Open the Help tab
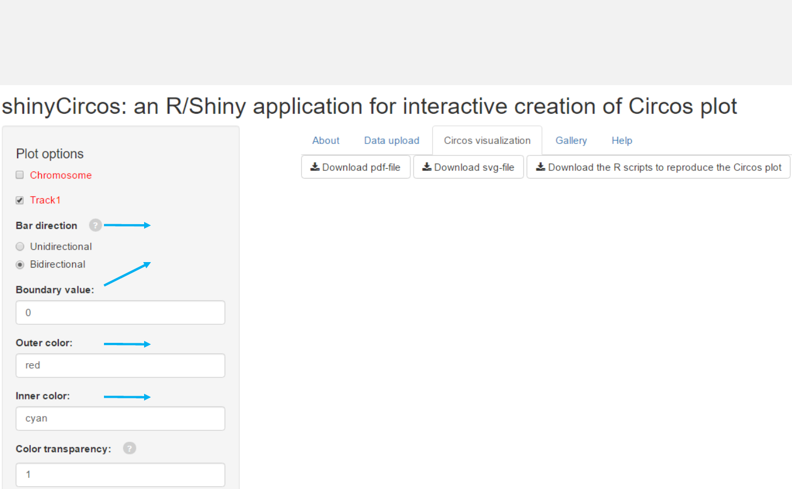This screenshot has height=489, width=792. tap(622, 141)
